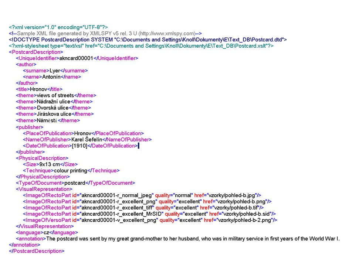
Task: Click the closing publisher tag
Action: point(30,152)
